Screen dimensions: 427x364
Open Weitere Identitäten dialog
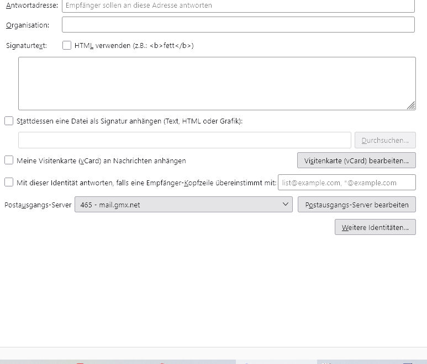(x=375, y=227)
